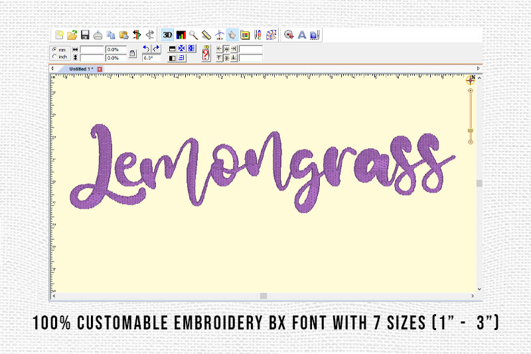Create lettering with the A icon

coord(302,35)
